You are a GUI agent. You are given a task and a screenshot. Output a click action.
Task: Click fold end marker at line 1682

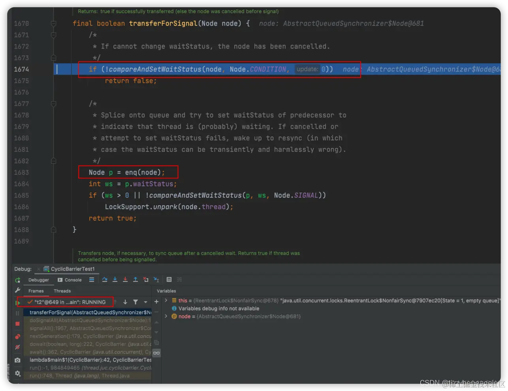[x=54, y=161]
